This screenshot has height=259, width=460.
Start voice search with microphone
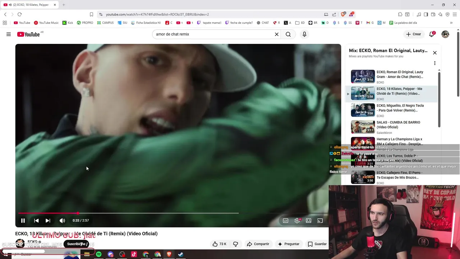304,34
